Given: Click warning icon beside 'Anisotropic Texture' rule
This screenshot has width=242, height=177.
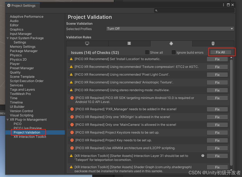Looking at the screenshot, I should pyautogui.click(x=71, y=82).
